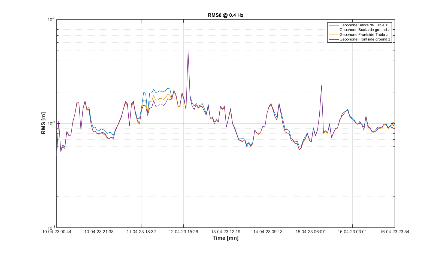Click the x-axis tick label 12-04-23 15:26

[183, 232]
